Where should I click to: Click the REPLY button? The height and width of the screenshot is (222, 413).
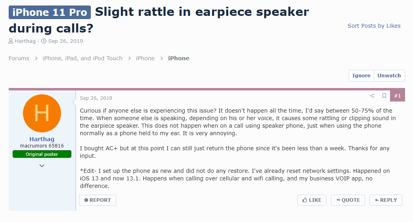386,200
